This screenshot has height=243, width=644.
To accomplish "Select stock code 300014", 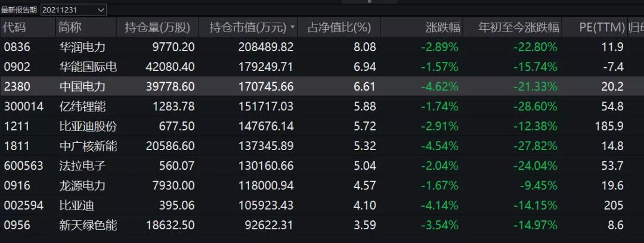I will 24,107.
